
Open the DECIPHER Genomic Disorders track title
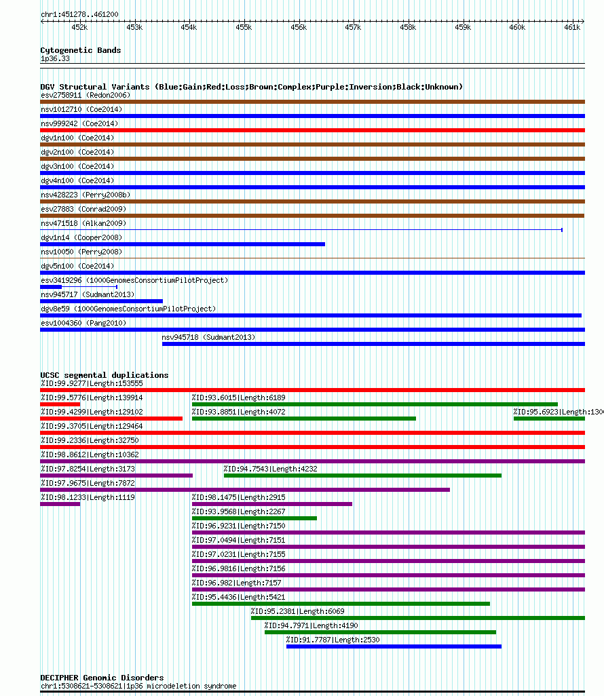click(102, 678)
